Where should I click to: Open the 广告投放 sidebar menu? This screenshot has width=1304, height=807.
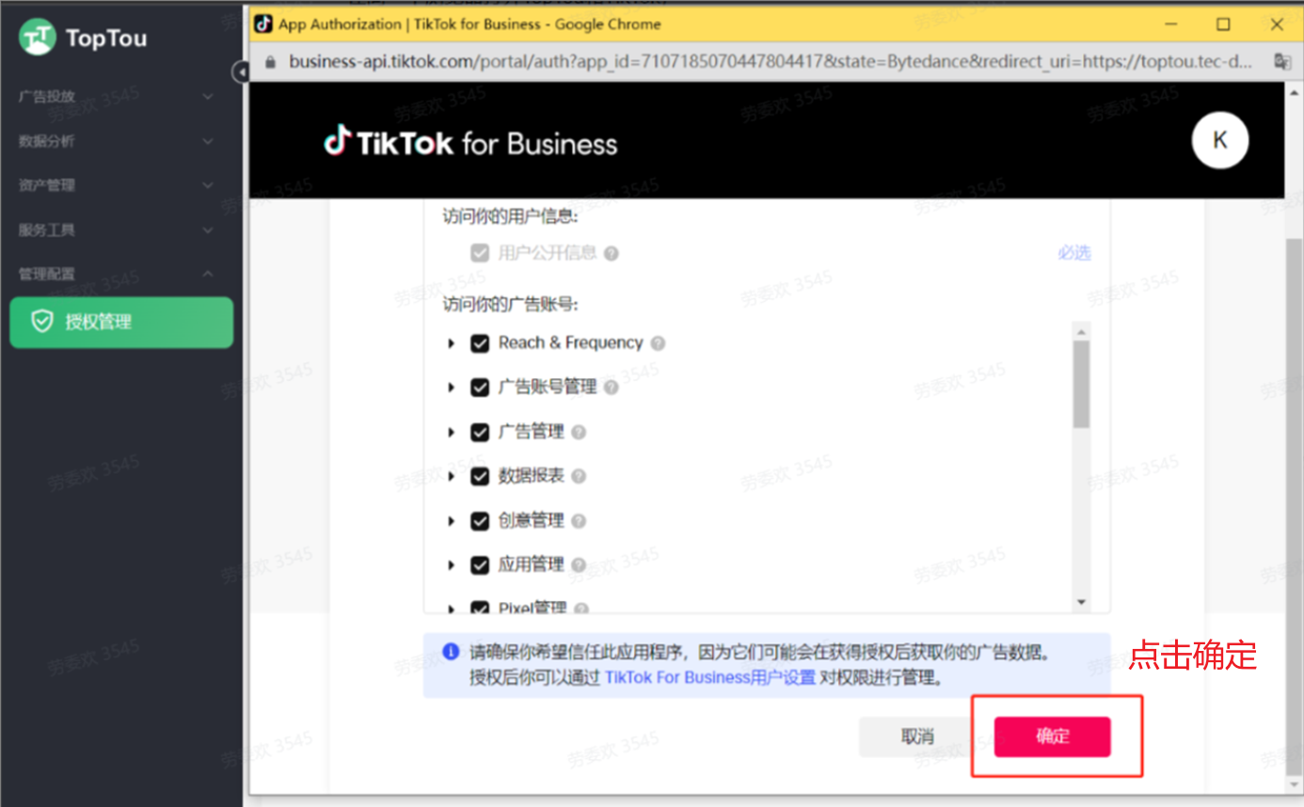pos(121,96)
